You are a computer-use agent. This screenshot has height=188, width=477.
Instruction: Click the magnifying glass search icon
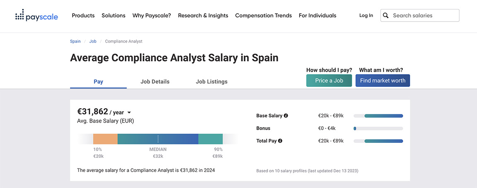[385, 15]
